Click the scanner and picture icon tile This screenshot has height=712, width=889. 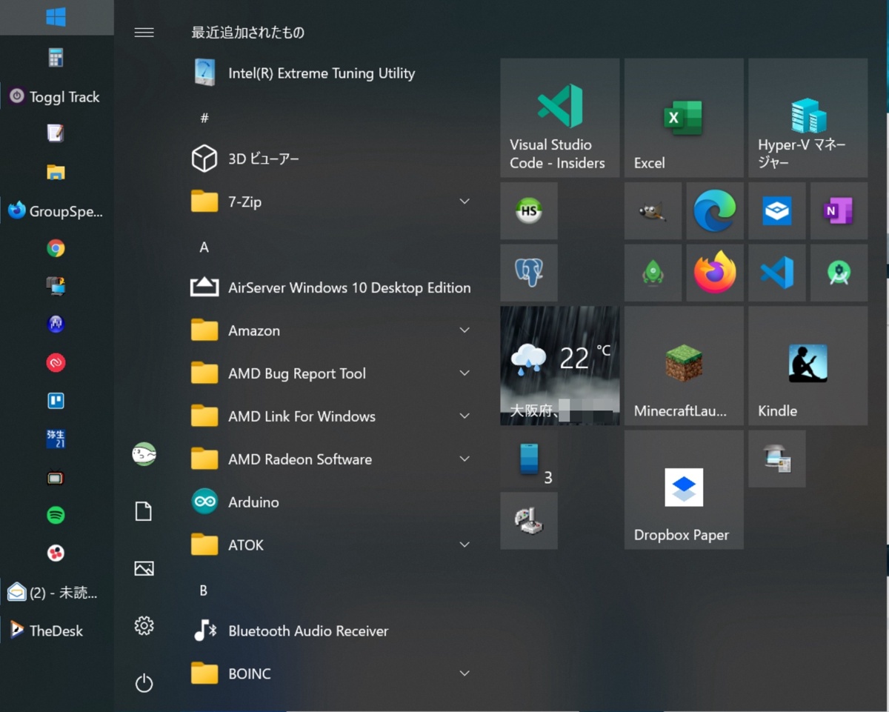click(777, 459)
